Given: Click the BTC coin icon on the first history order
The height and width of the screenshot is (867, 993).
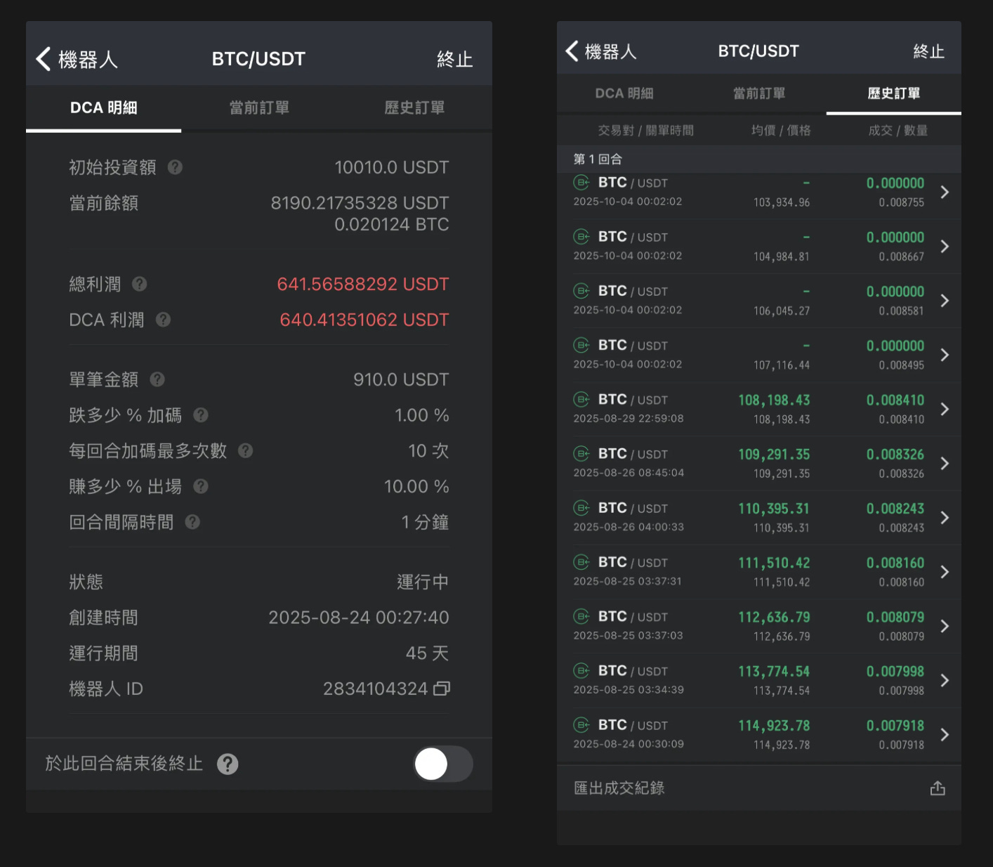Looking at the screenshot, I should pos(581,183).
